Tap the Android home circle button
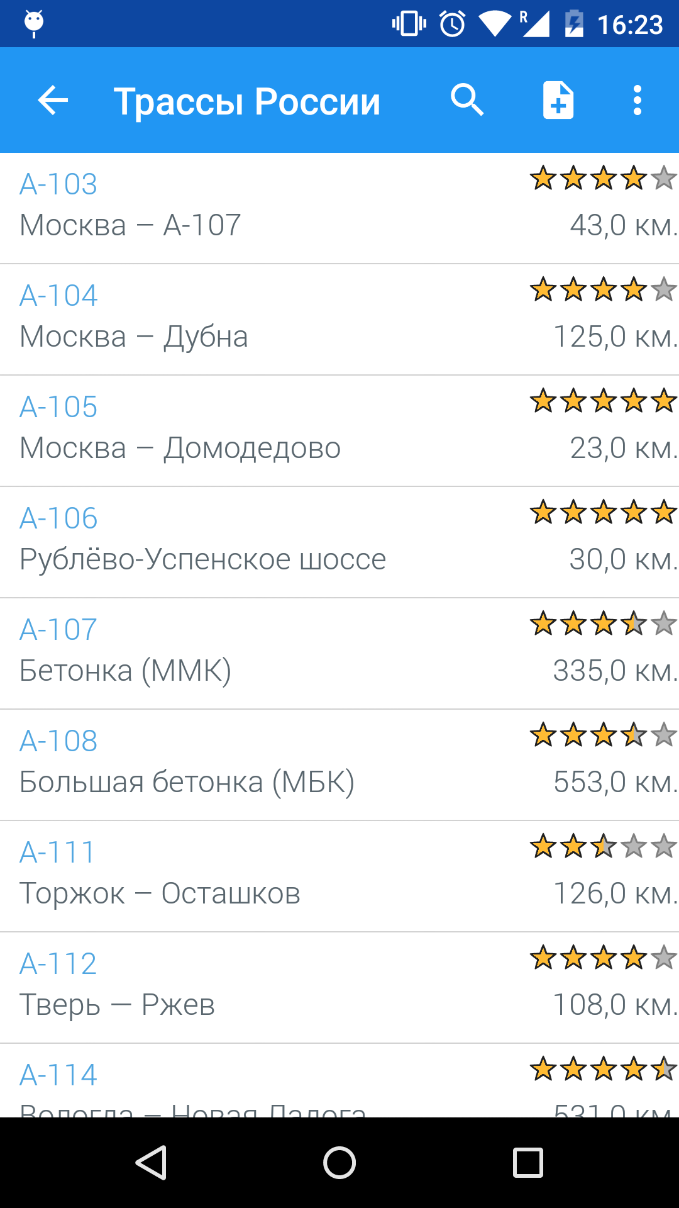 pyautogui.click(x=339, y=1162)
